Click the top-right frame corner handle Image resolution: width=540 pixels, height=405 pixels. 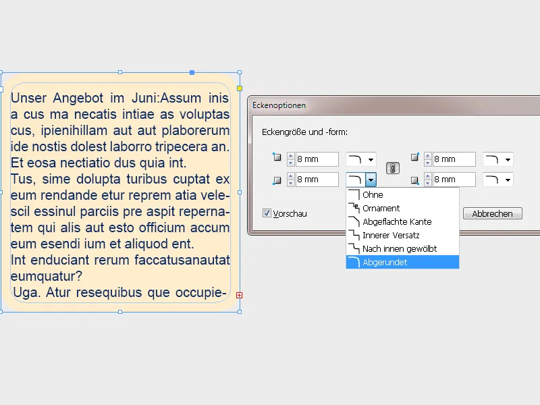240,72
